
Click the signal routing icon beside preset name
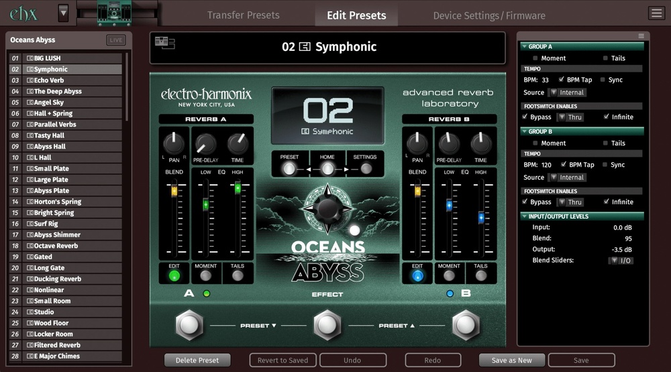[x=164, y=43]
